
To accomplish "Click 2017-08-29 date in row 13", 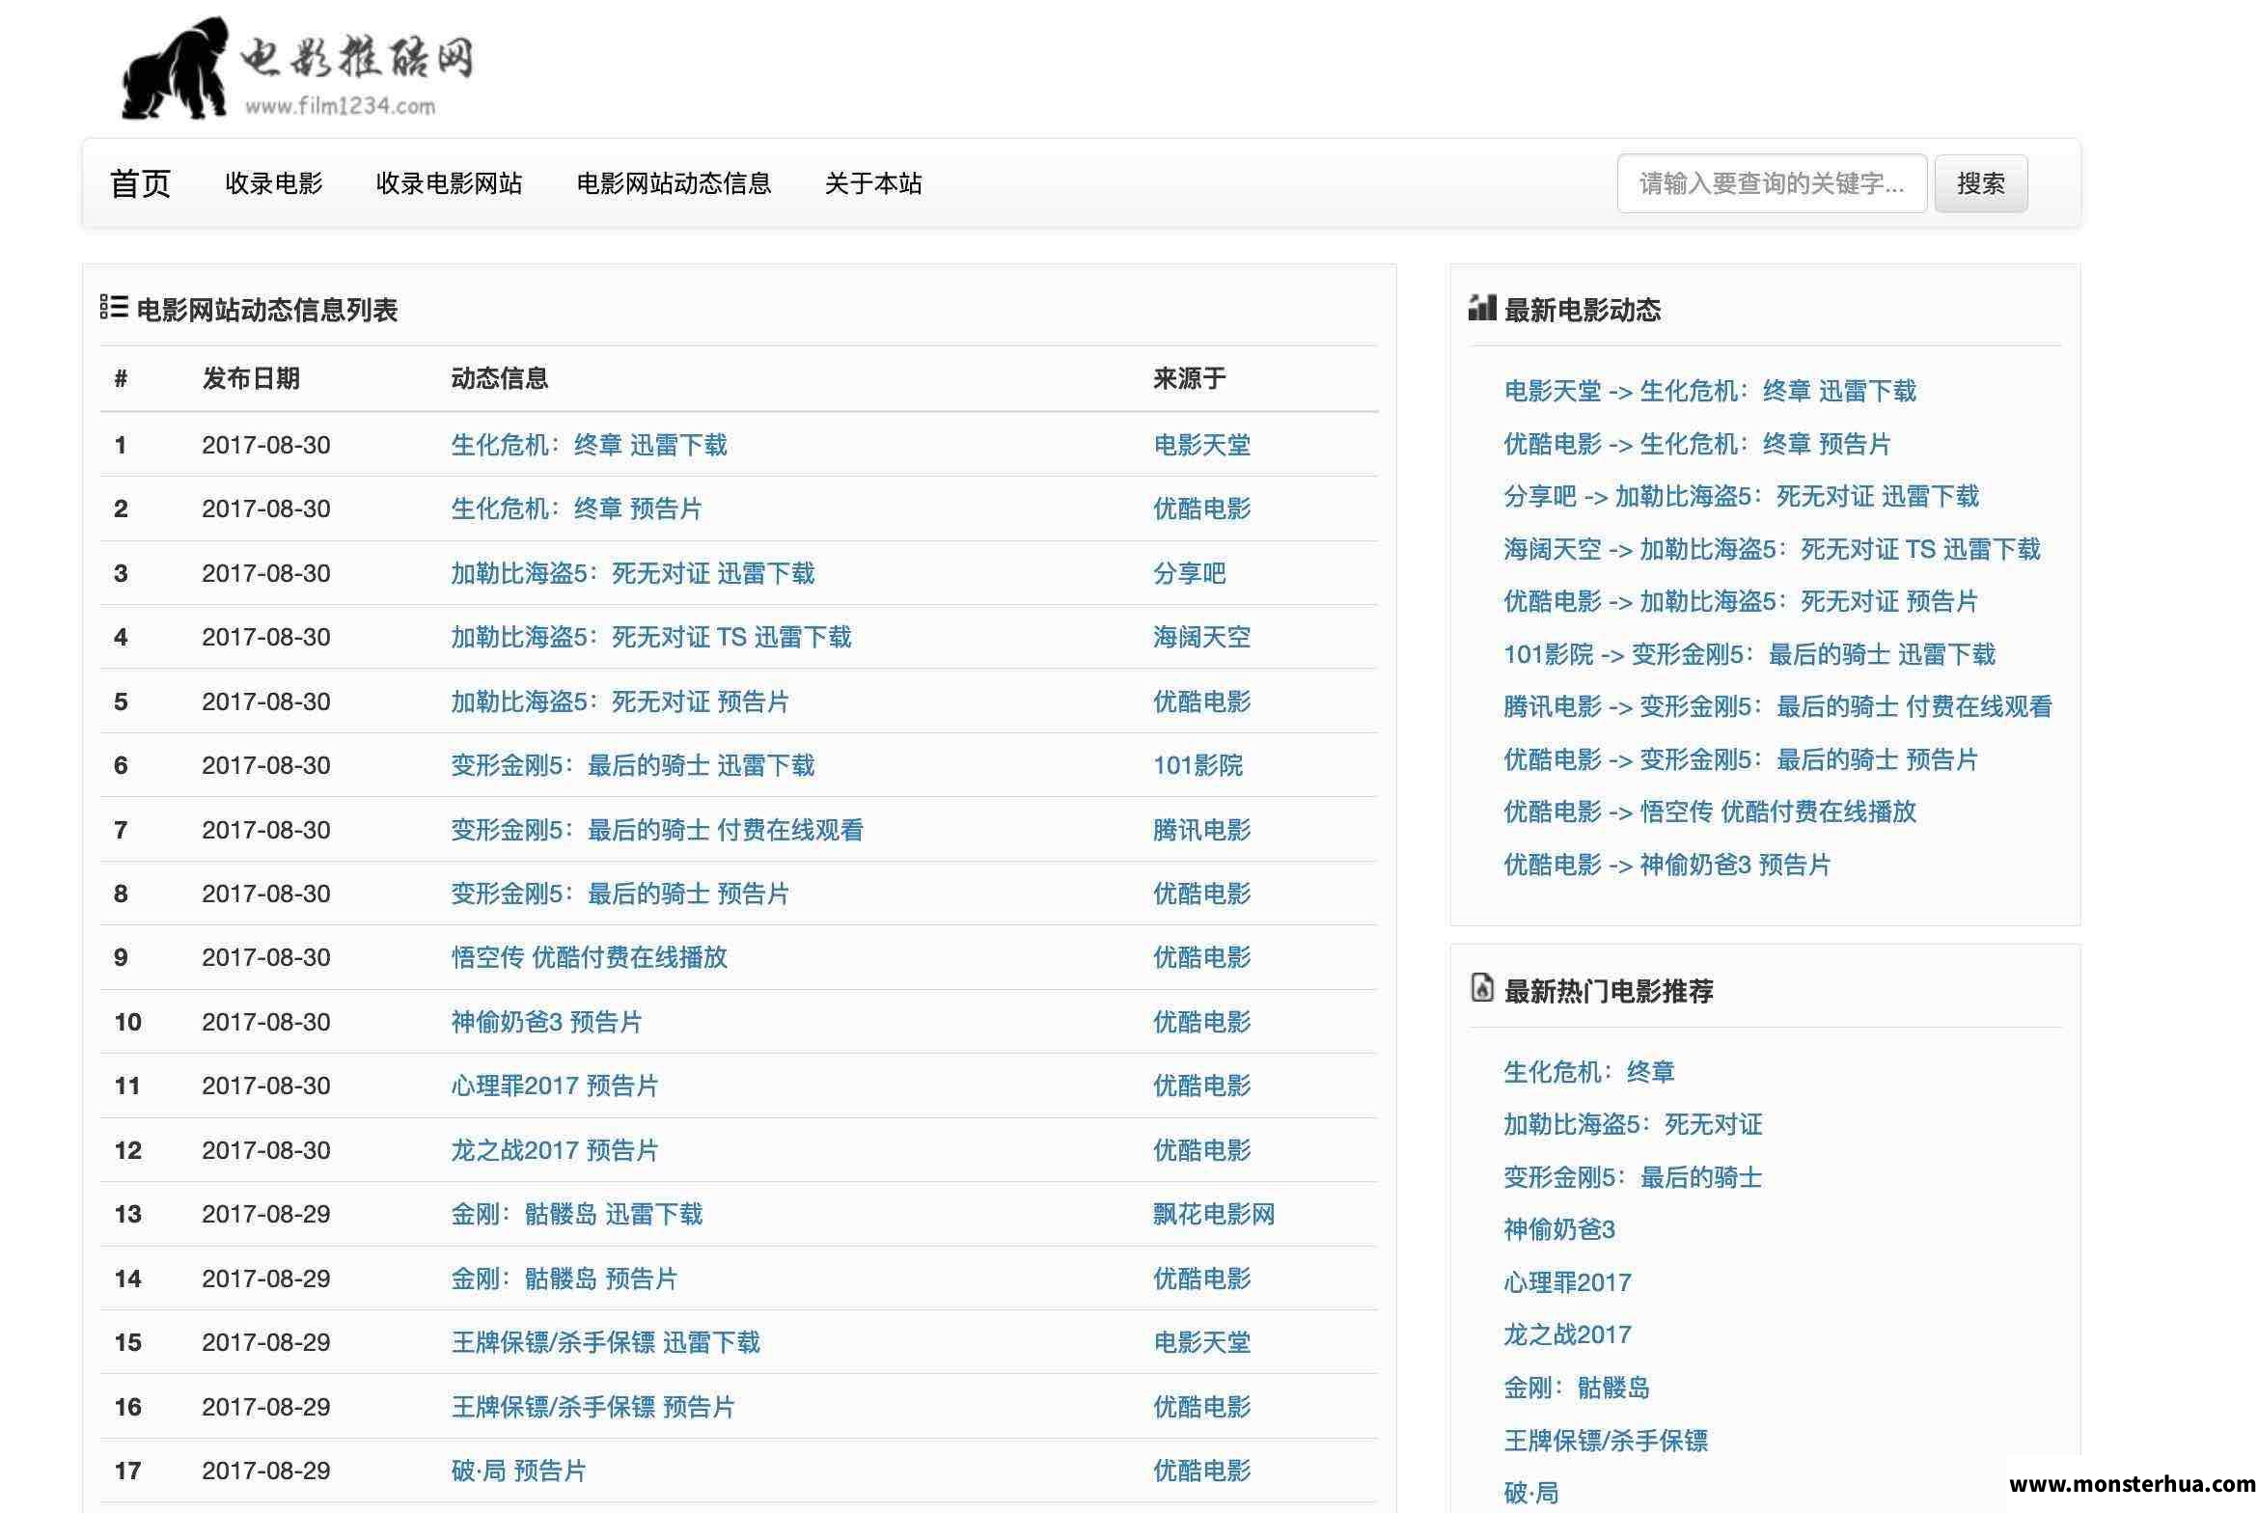I will pos(266,1214).
